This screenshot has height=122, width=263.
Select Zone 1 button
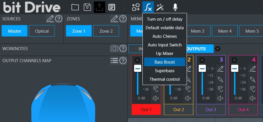click(79, 31)
